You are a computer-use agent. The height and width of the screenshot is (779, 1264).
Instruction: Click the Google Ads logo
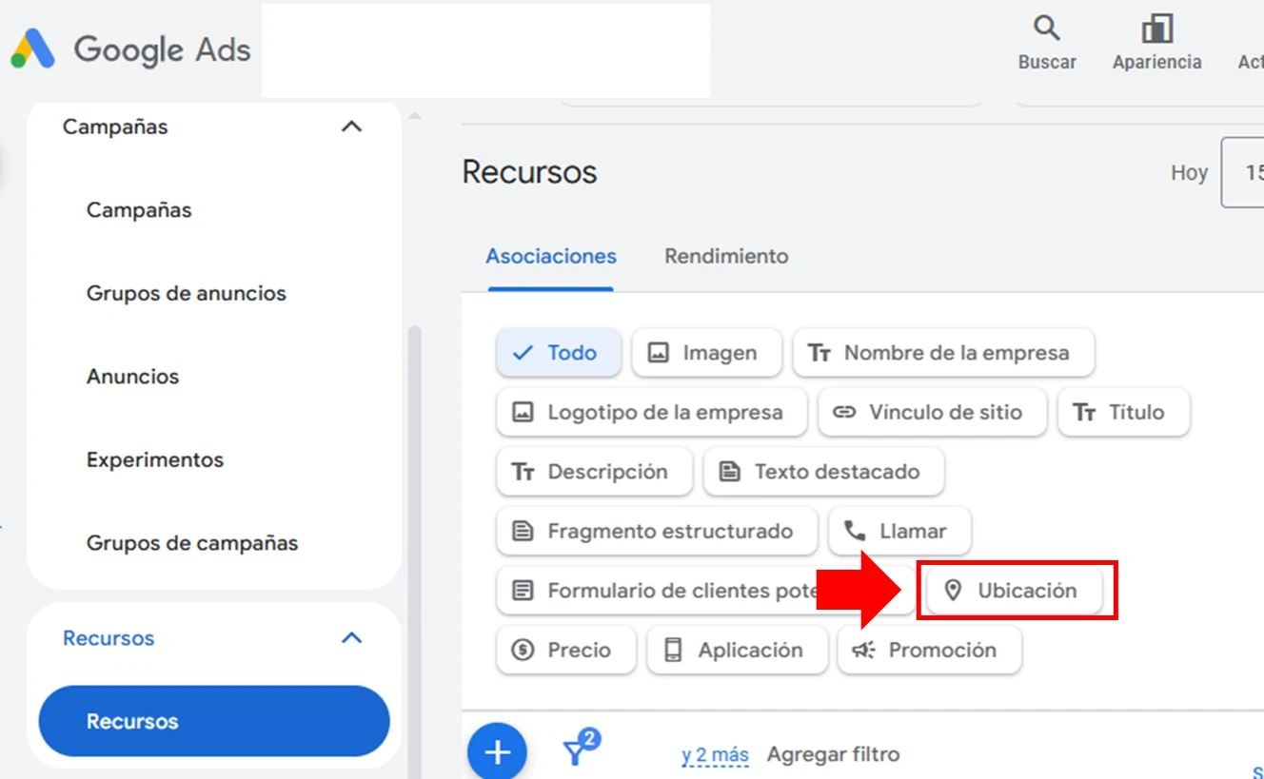[x=130, y=49]
